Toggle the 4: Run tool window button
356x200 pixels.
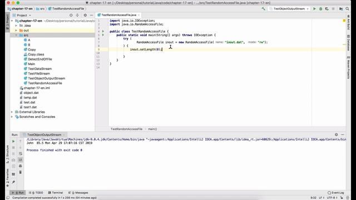[x=18, y=193]
